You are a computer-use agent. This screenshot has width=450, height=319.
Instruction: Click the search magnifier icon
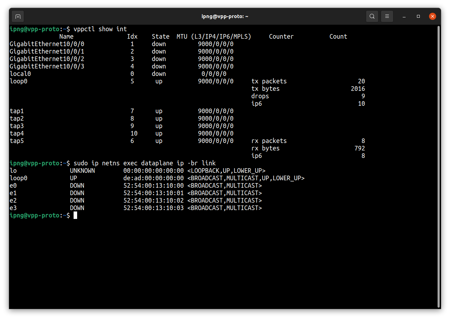click(x=372, y=16)
